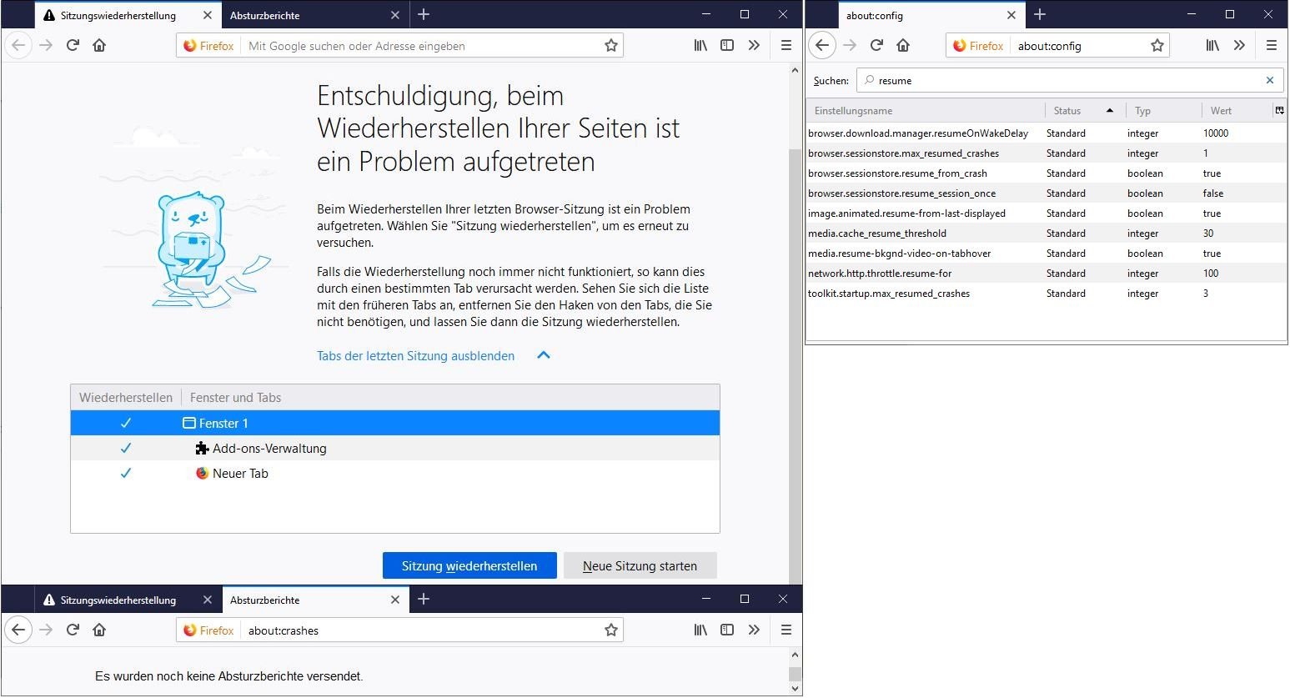Clear the 'resume' search field
This screenshot has width=1290, height=698.
1270,80
